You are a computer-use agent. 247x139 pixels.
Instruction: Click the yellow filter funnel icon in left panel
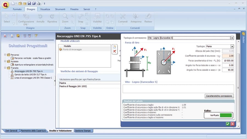point(36,36)
